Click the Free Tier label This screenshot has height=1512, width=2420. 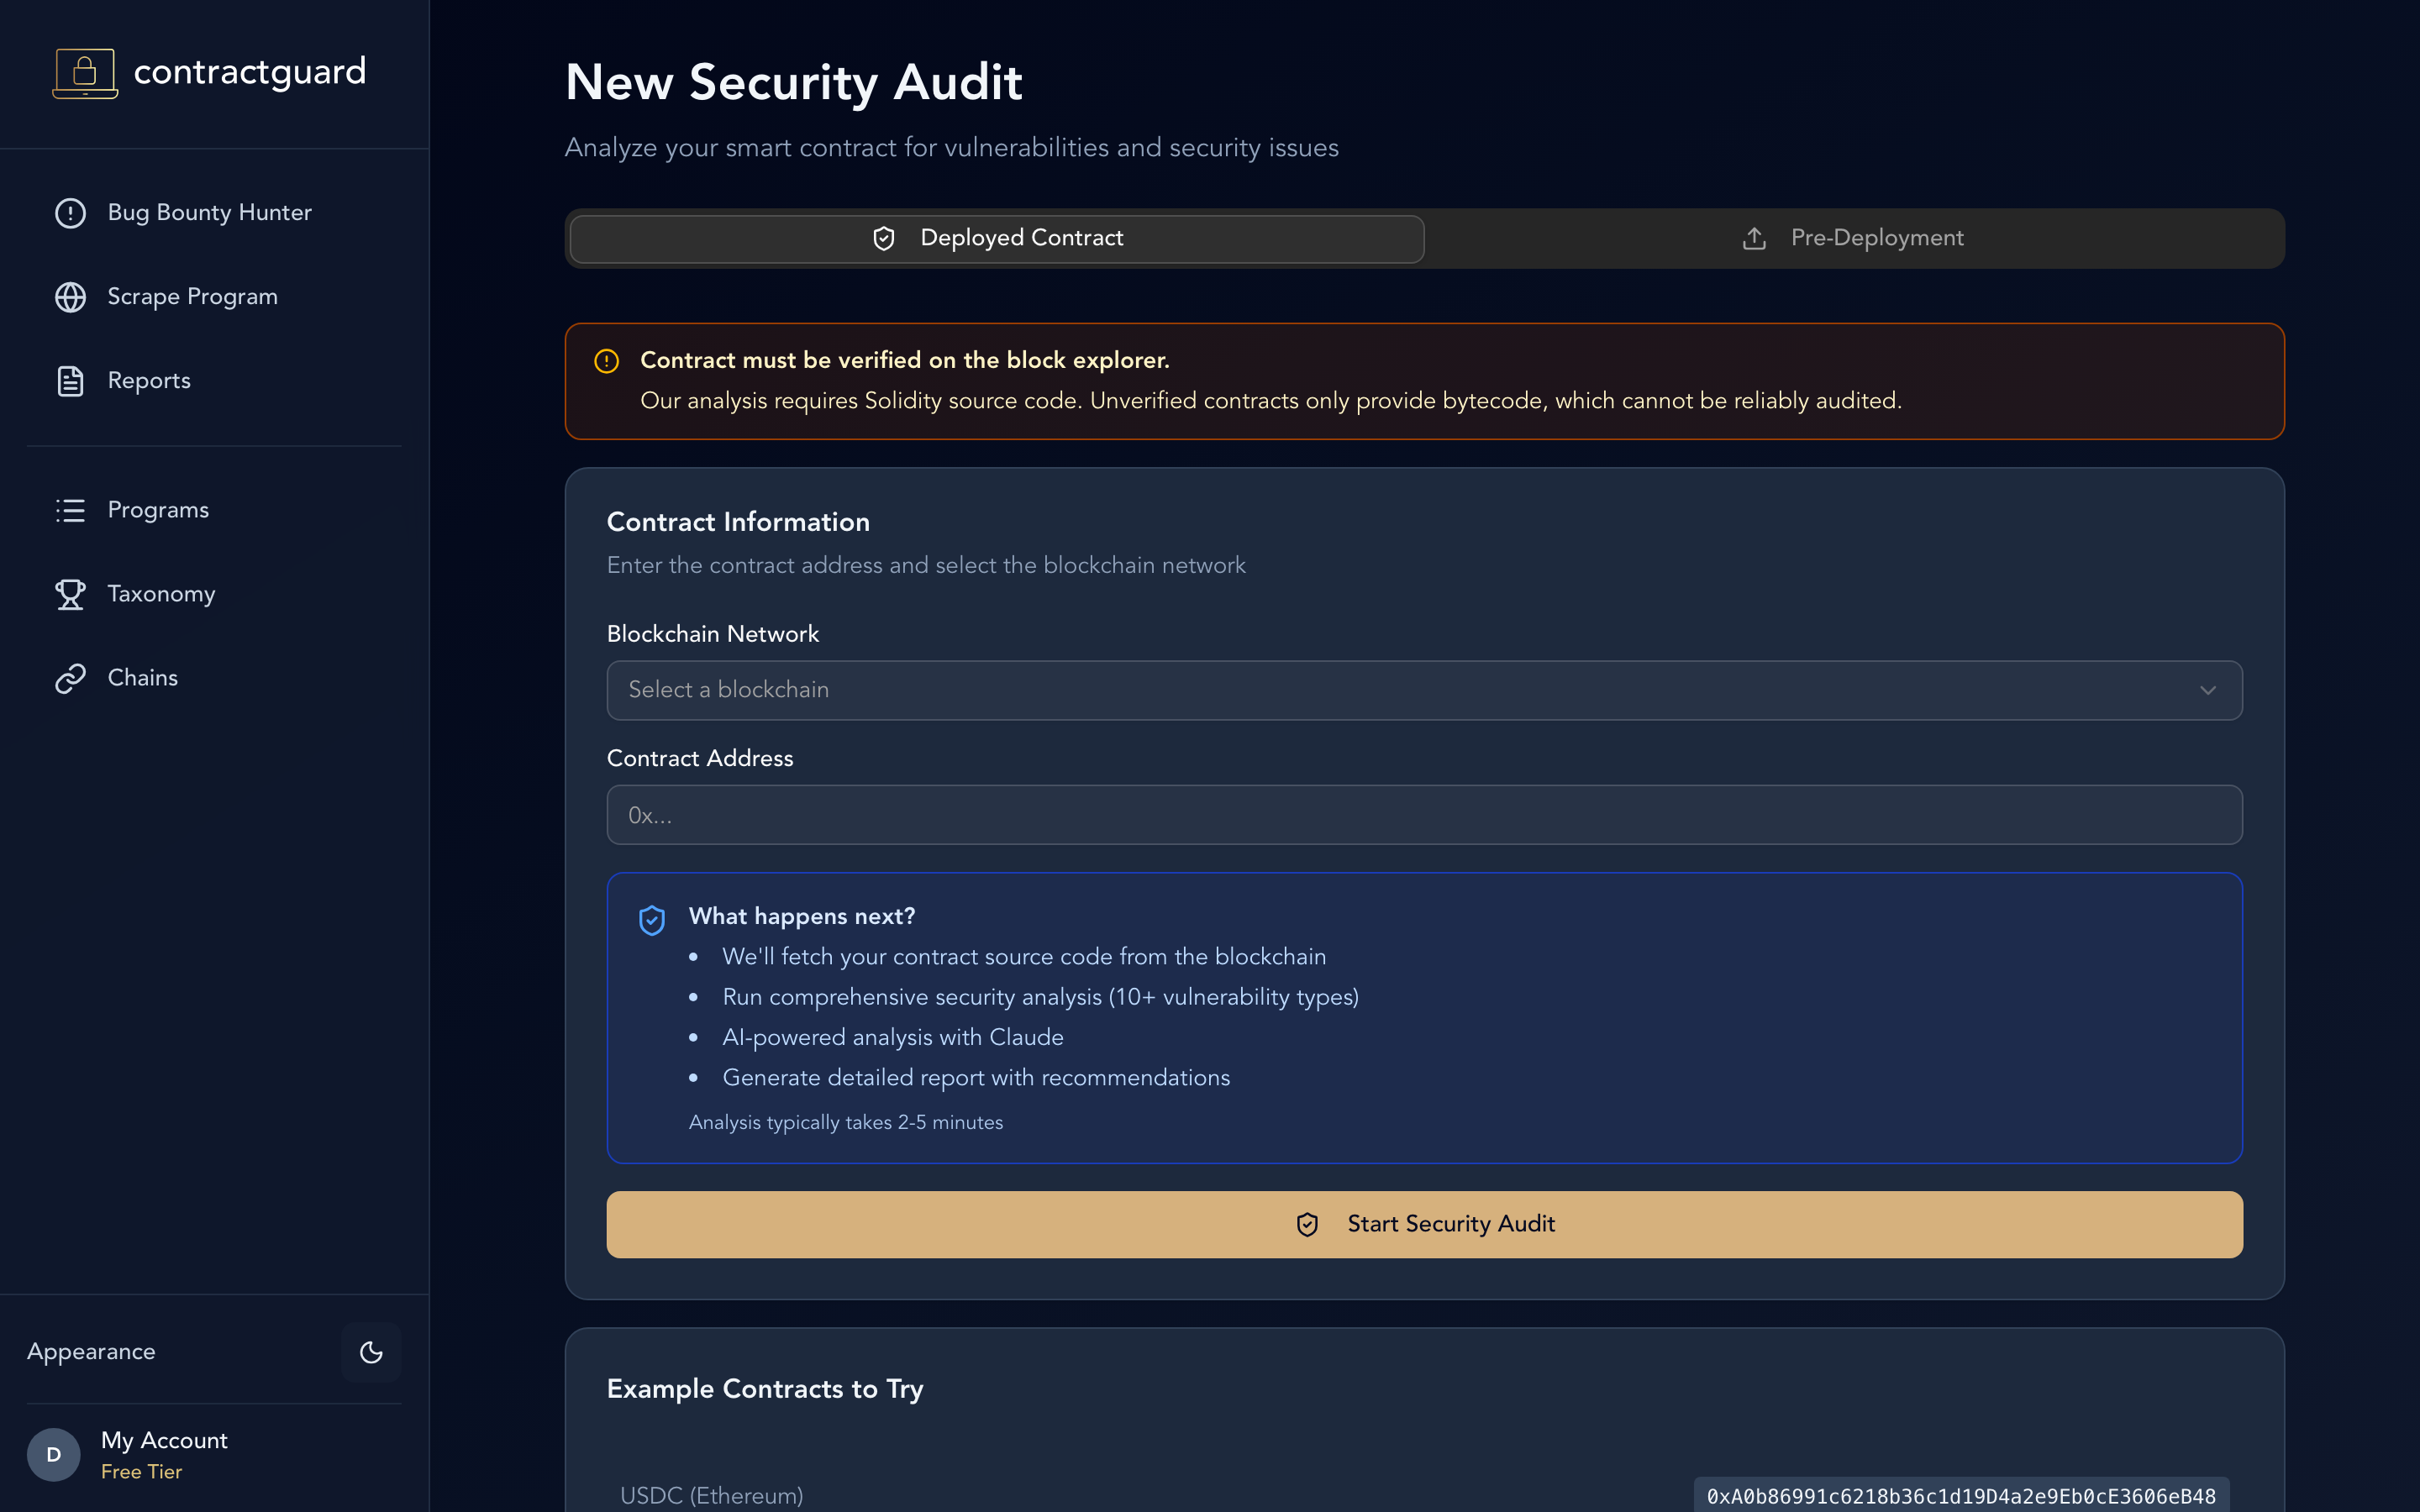141,1472
